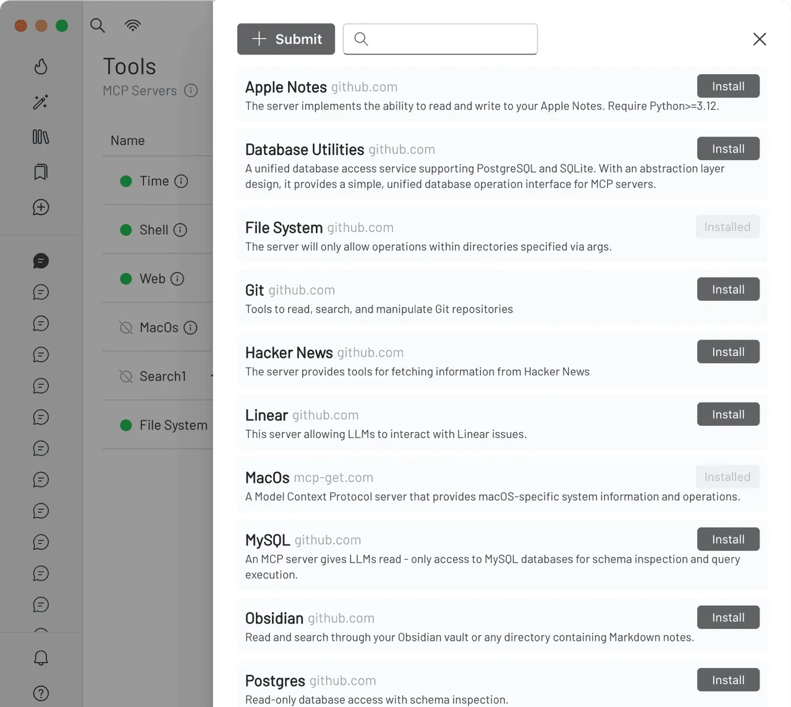Click the Hacker News title
The width and height of the screenshot is (791, 707).
pos(289,352)
